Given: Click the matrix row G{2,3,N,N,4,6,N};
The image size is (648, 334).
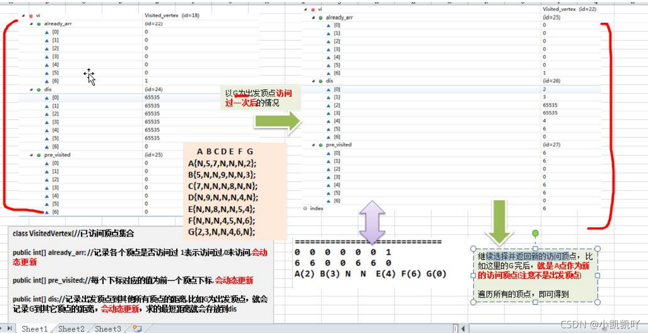Looking at the screenshot, I should pyautogui.click(x=222, y=232).
